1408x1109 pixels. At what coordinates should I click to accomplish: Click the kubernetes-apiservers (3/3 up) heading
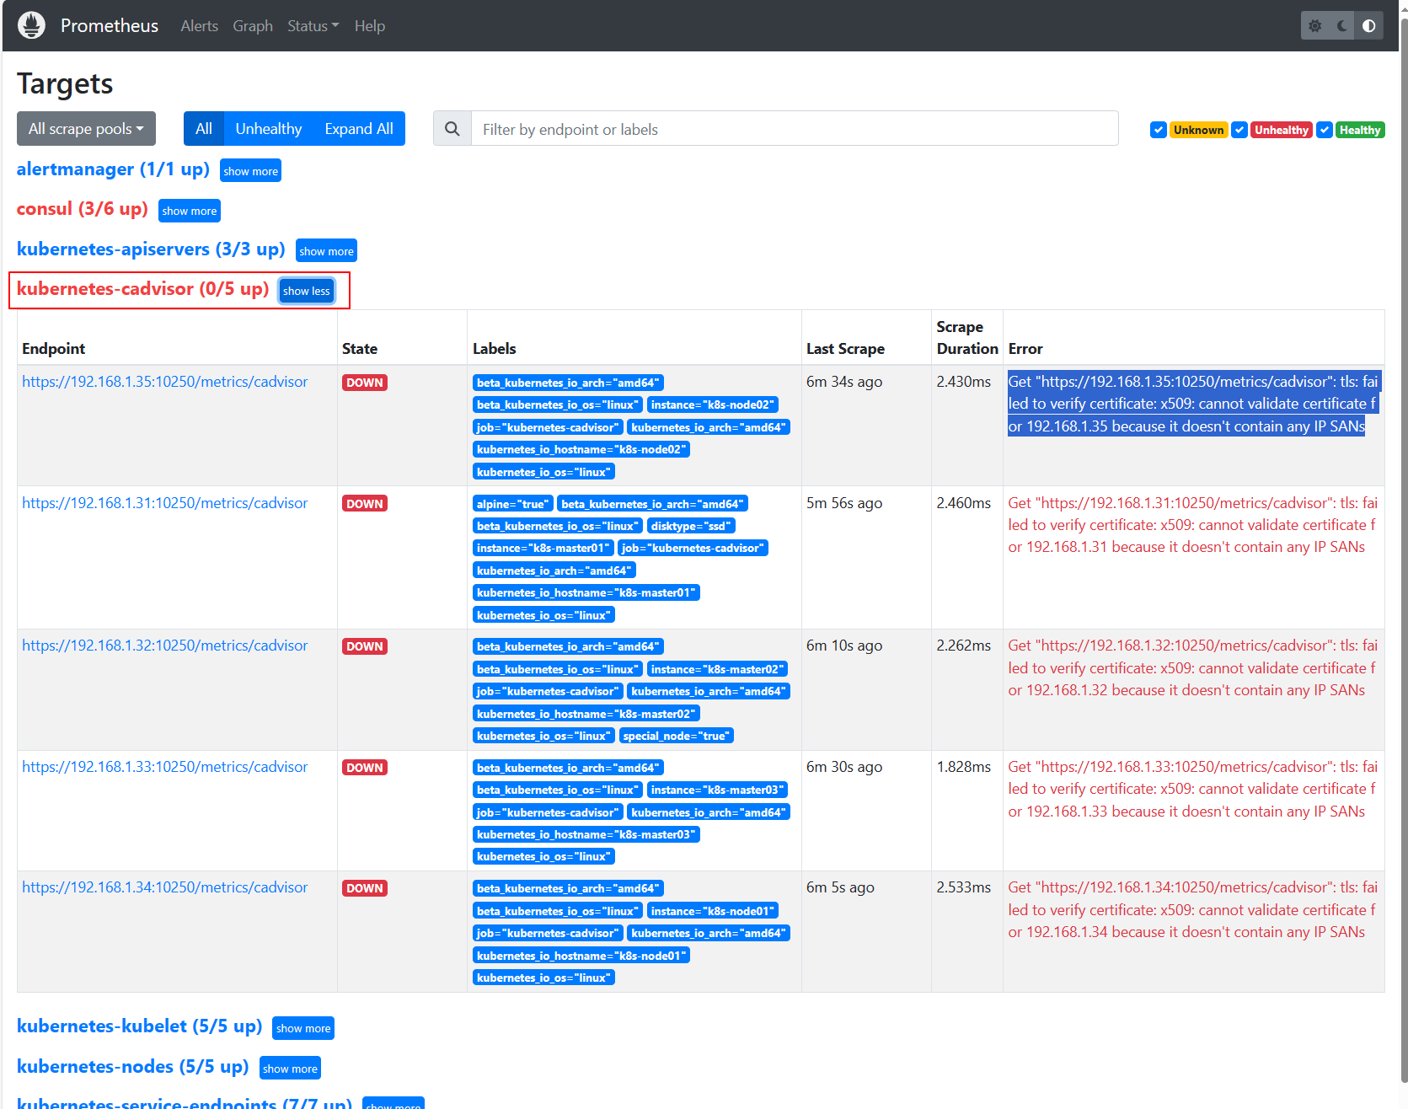151,249
